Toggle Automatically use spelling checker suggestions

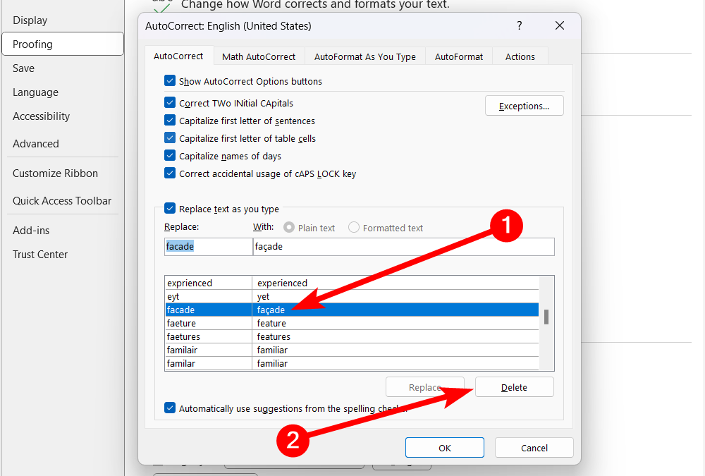point(170,408)
